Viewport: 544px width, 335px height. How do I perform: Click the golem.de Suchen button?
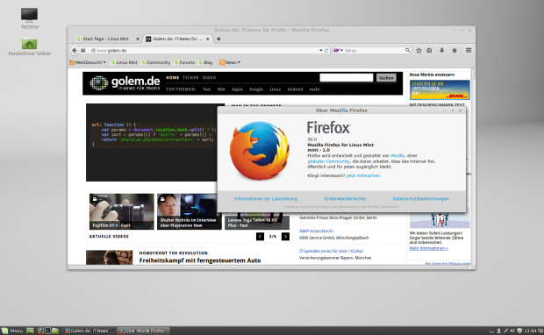click(x=386, y=78)
